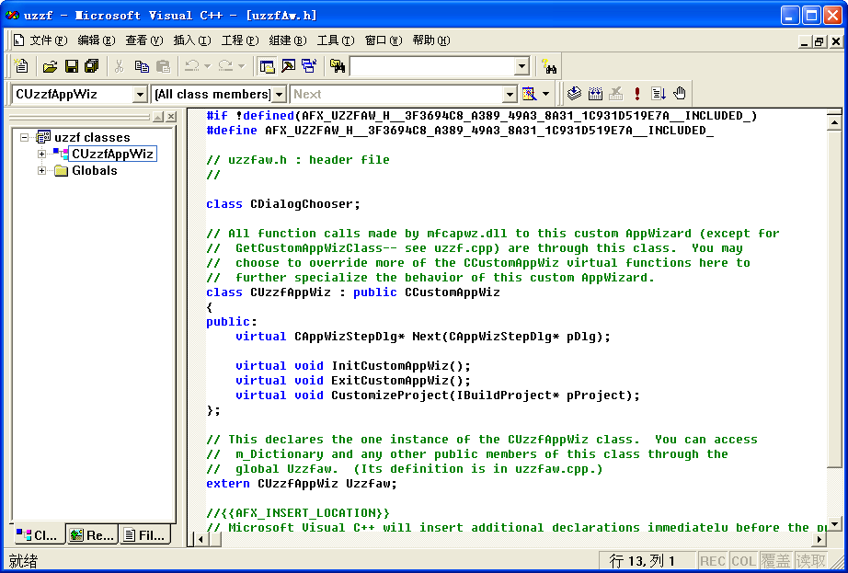Open the CUzzfAppWiz class dropdown
Screen dimensions: 848x573
click(140, 95)
